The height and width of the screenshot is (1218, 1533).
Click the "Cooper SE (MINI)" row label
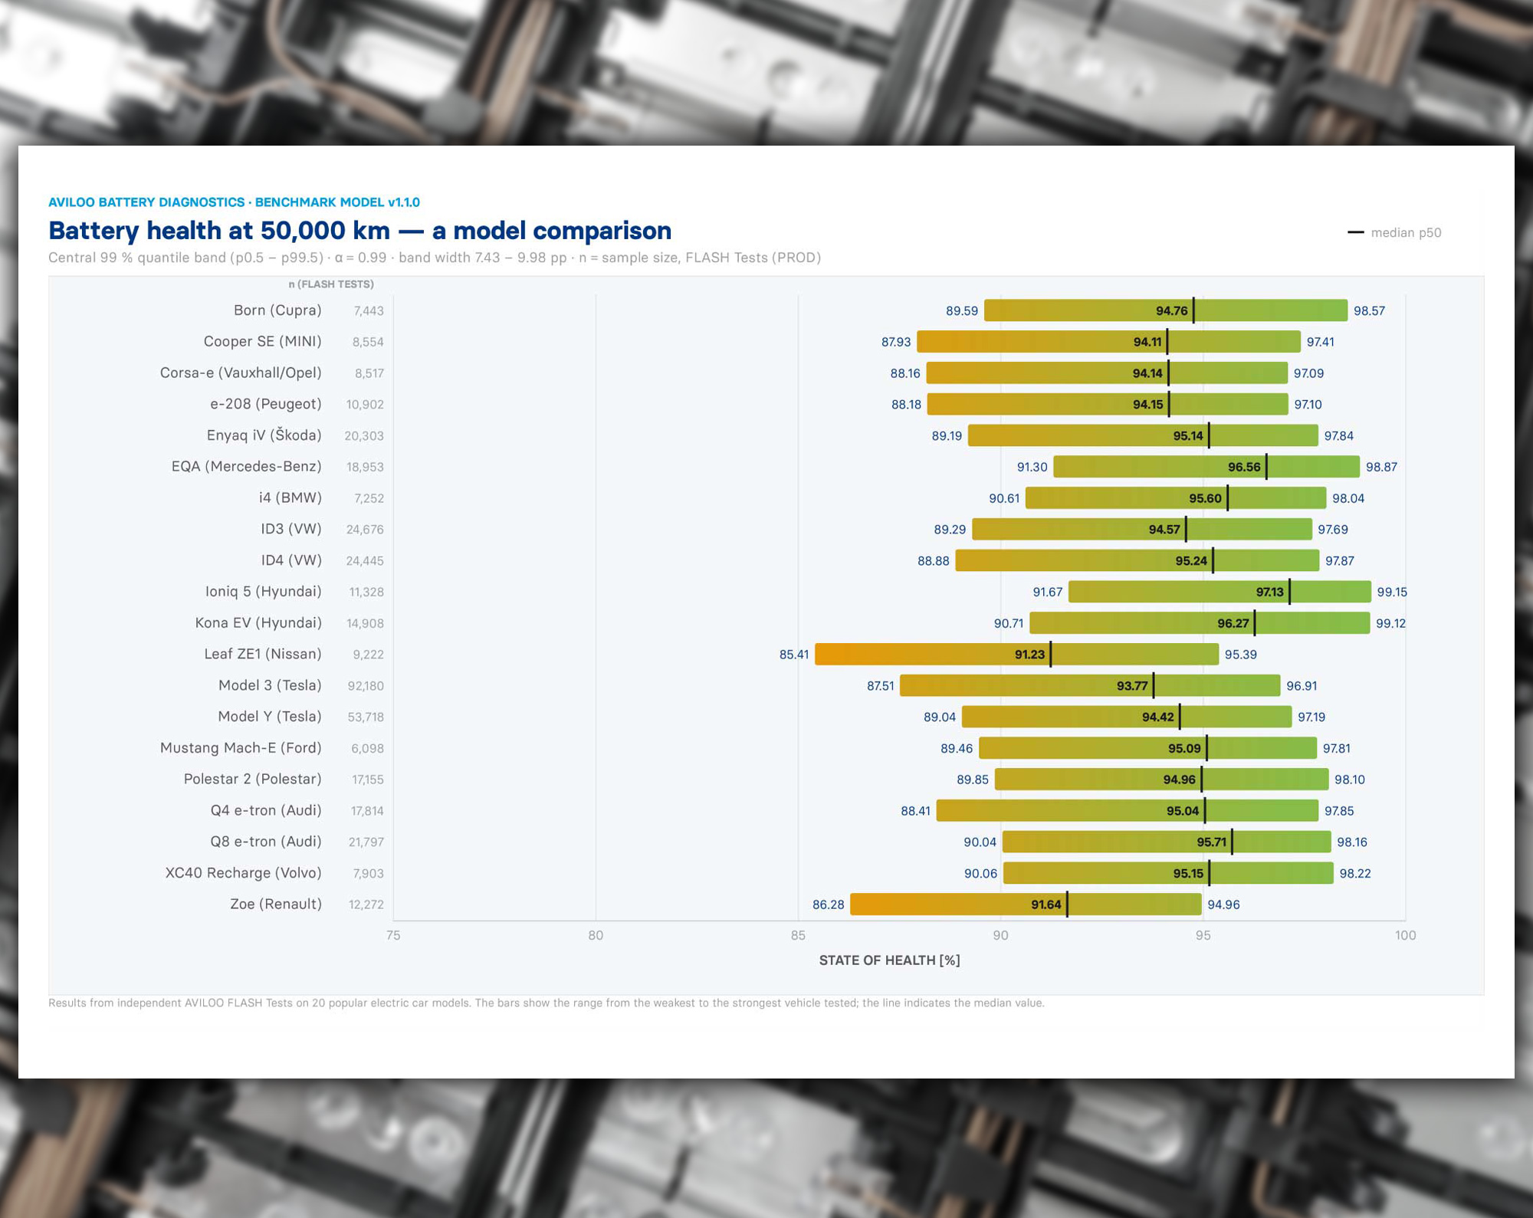tap(262, 342)
